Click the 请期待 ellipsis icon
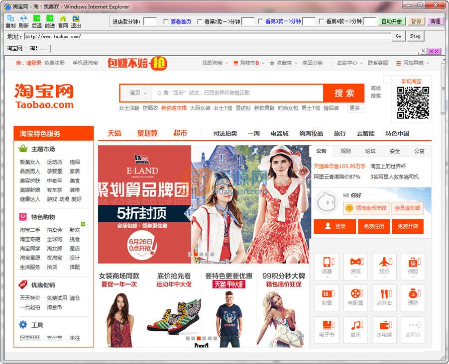The height and width of the screenshot is (364, 449). point(413,330)
